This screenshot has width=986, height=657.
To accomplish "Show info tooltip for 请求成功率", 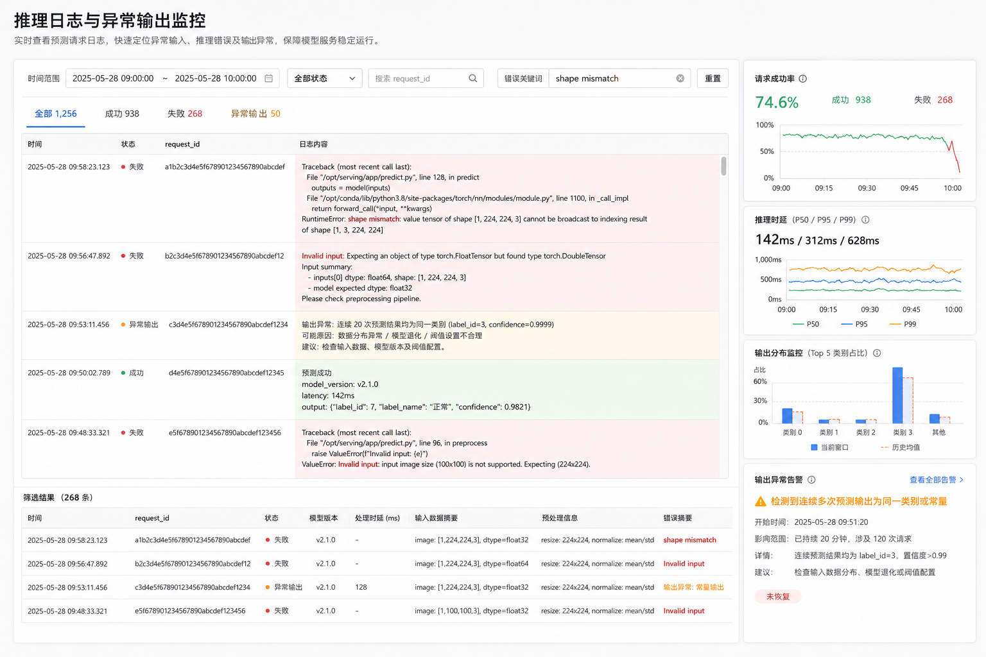I will pos(802,79).
